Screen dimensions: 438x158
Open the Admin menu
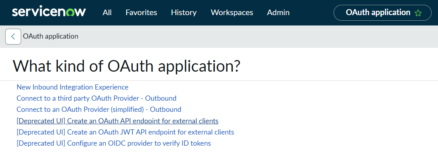278,13
